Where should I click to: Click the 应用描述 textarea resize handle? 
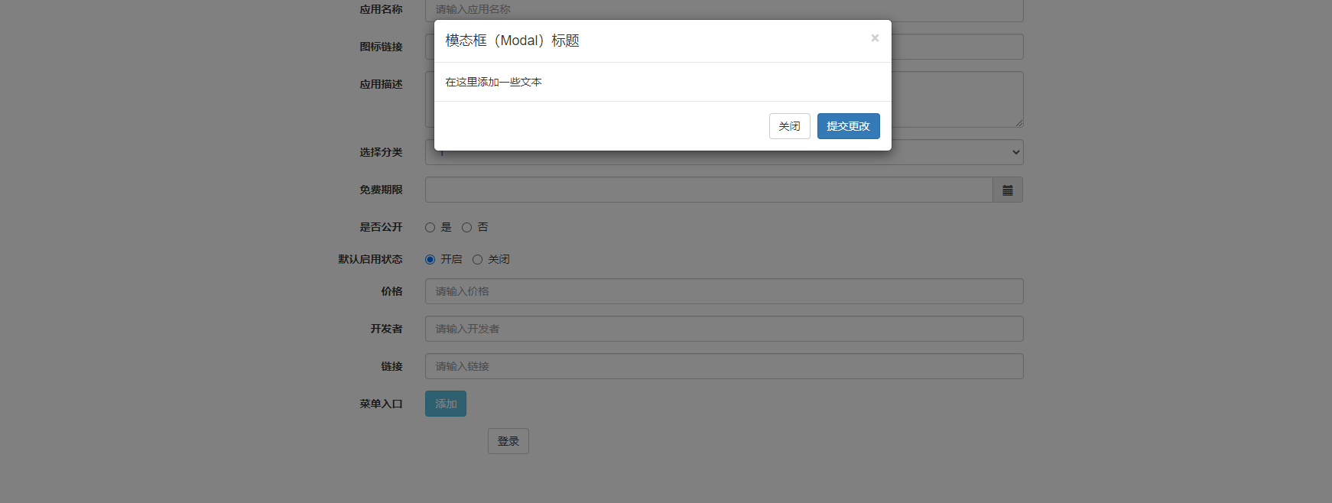(1018, 122)
